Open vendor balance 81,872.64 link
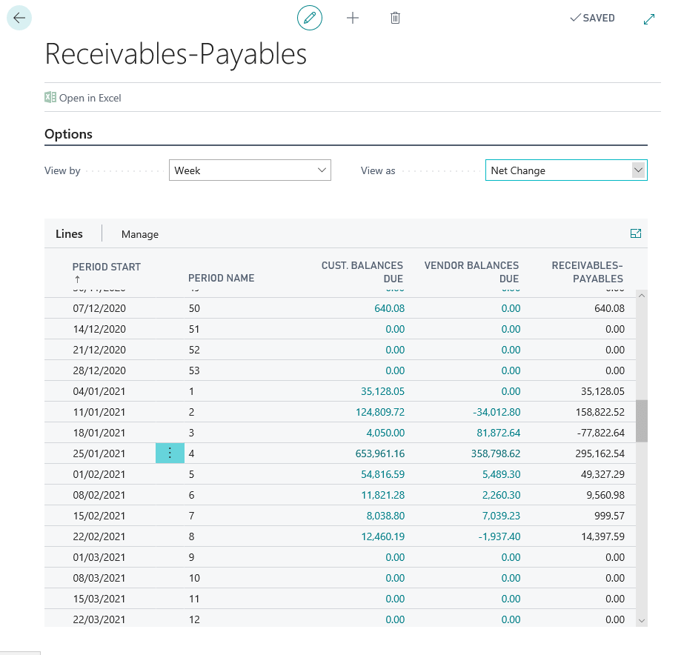 [498, 433]
